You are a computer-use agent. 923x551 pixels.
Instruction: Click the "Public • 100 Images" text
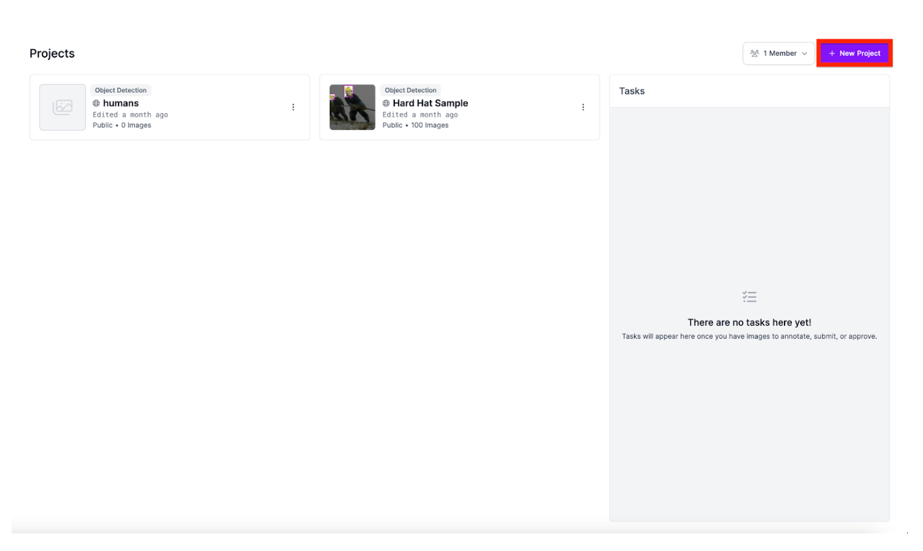415,125
